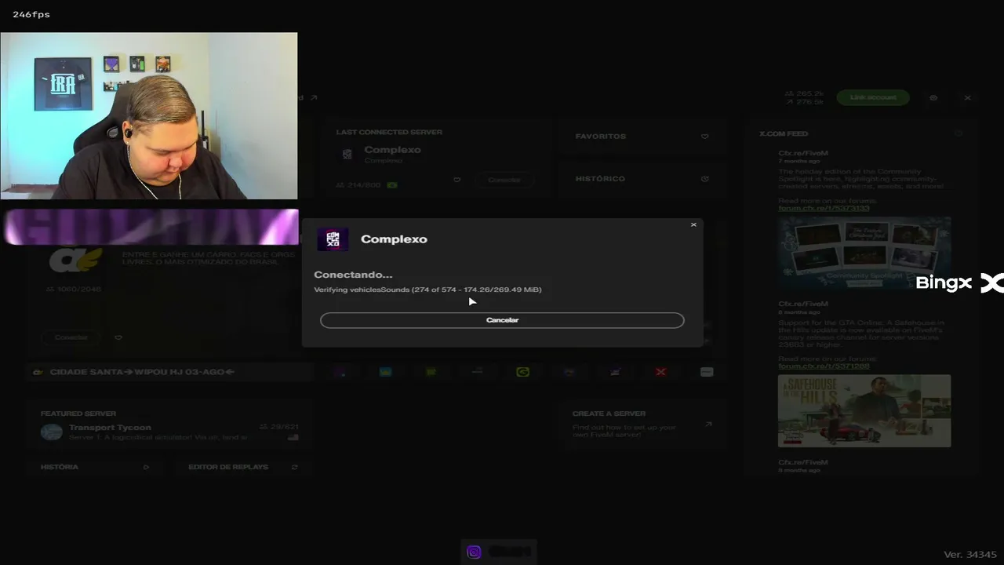Open the forum.cfx.re/t/5371288 link
1004x565 pixels.
(x=824, y=366)
